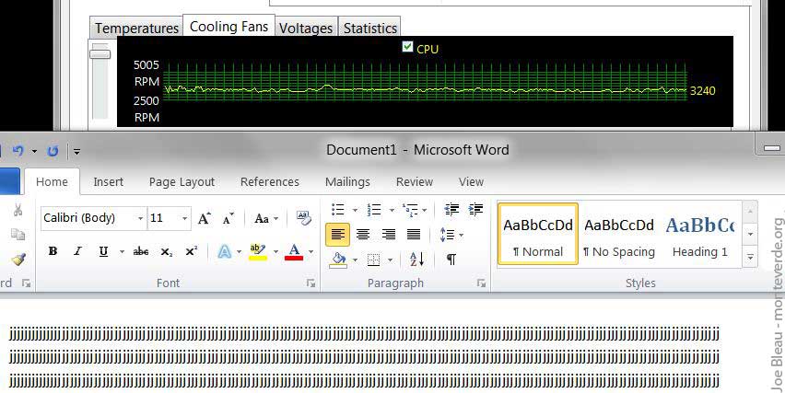
Task: Select the Cooling Fans tab
Action: click(x=228, y=27)
